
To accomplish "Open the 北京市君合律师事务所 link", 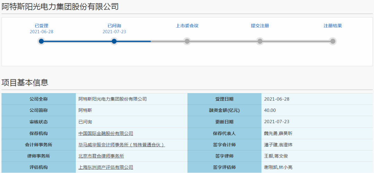I will pyautogui.click(x=101, y=156).
